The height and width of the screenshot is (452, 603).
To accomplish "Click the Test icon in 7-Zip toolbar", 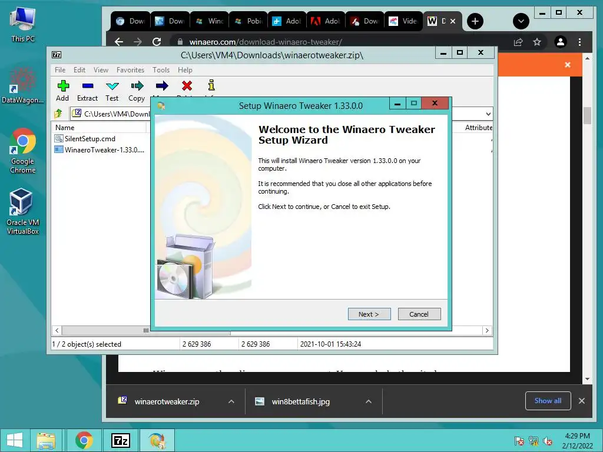I will click(112, 91).
